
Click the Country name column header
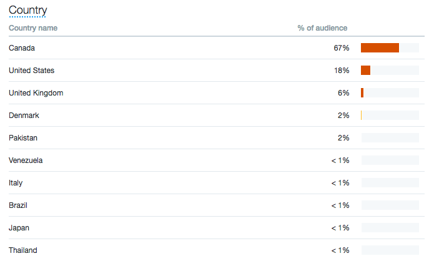click(33, 28)
